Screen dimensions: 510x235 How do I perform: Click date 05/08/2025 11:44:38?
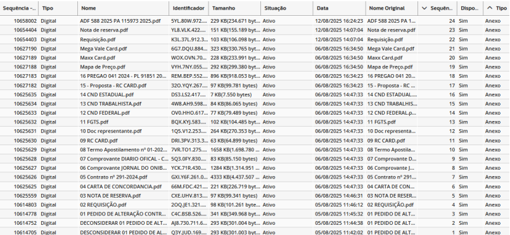click(x=339, y=223)
